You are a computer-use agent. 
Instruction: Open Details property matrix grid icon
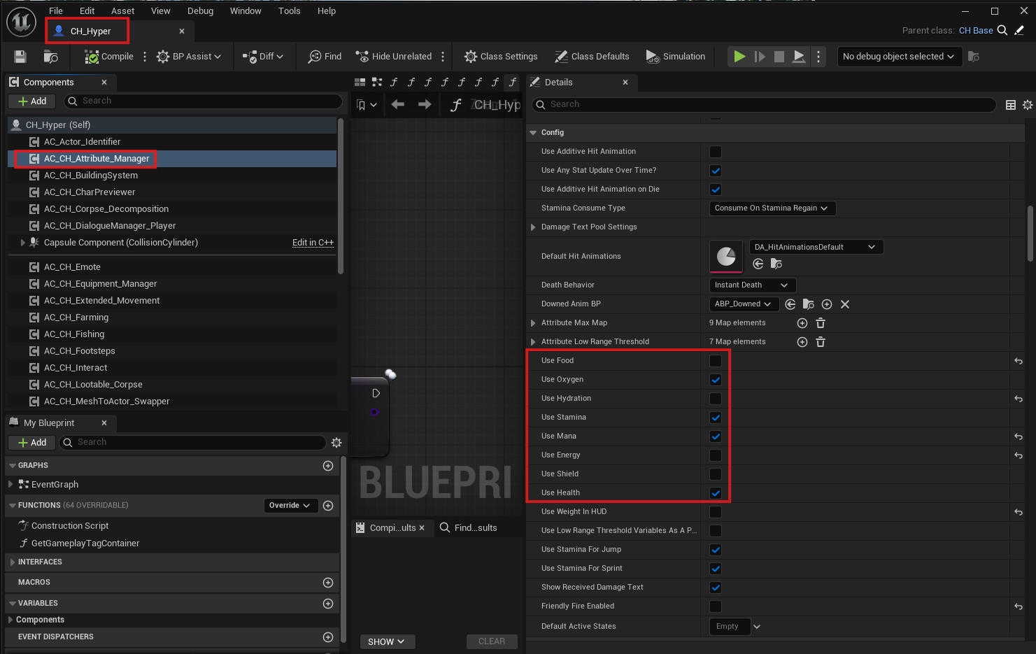pyautogui.click(x=1011, y=105)
